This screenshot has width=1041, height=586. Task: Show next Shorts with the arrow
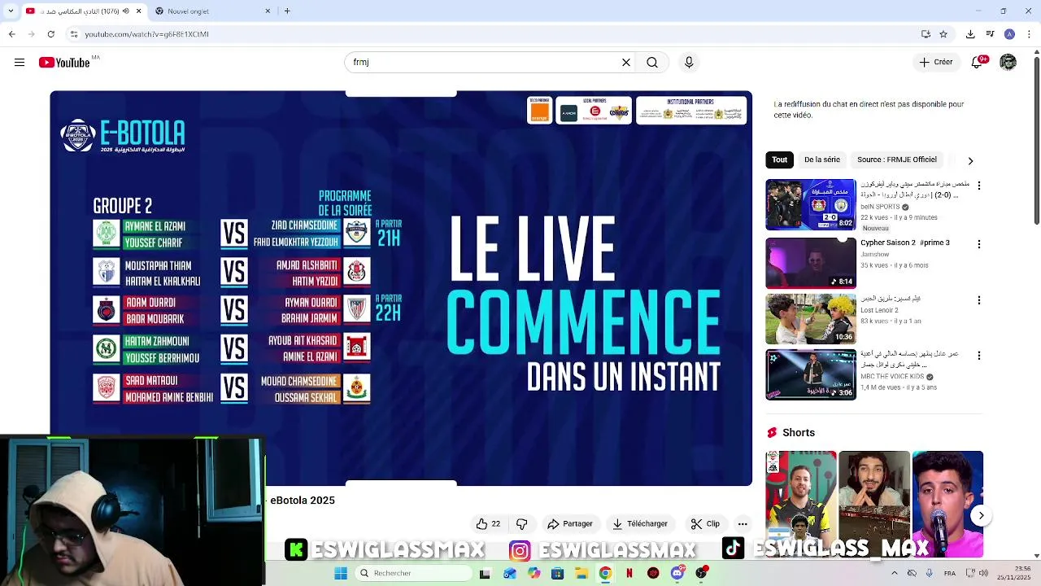coord(981,515)
